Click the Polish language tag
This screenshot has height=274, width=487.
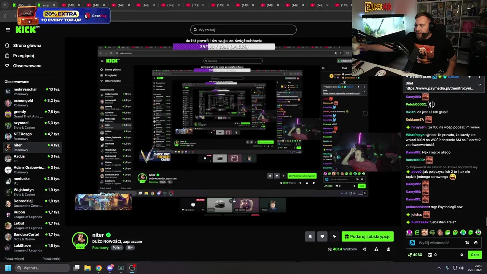tap(117, 247)
